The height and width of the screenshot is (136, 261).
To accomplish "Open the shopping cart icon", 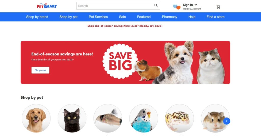I will [x=218, y=7].
